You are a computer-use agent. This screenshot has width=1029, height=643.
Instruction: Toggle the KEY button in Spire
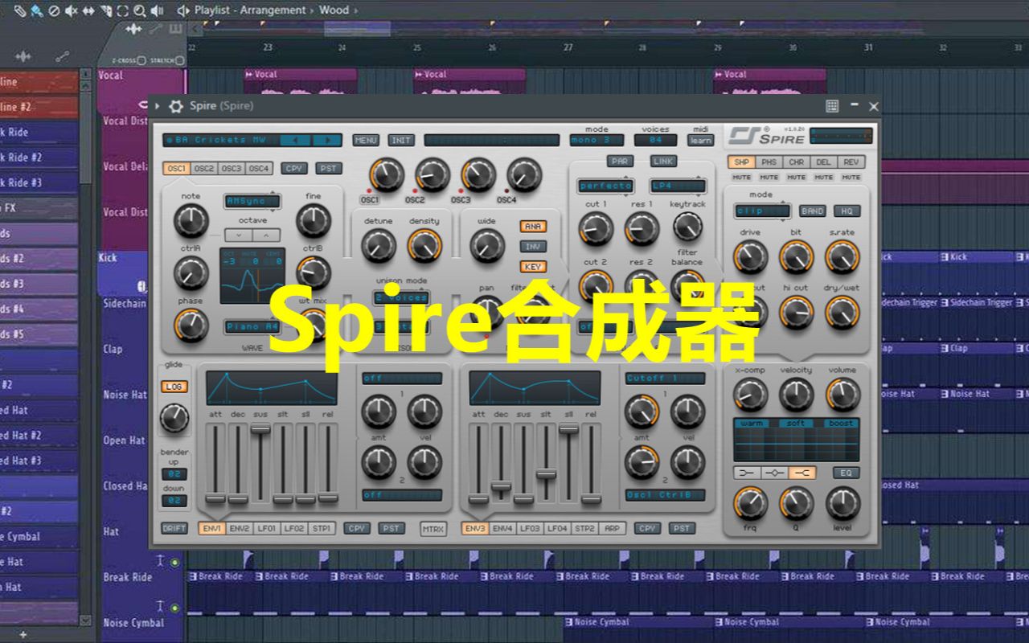(x=532, y=267)
